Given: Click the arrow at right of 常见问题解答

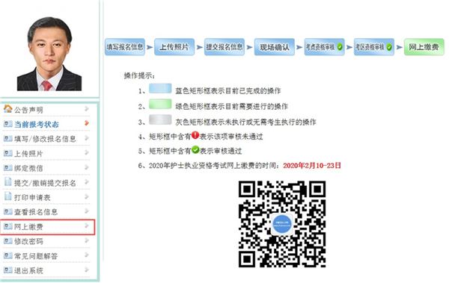Looking at the screenshot, I should point(87,255).
